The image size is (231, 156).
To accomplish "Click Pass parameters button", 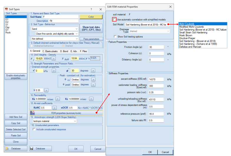I will [91, 39].
